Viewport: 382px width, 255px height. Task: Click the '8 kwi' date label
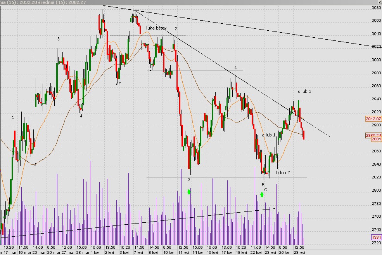[153, 253]
